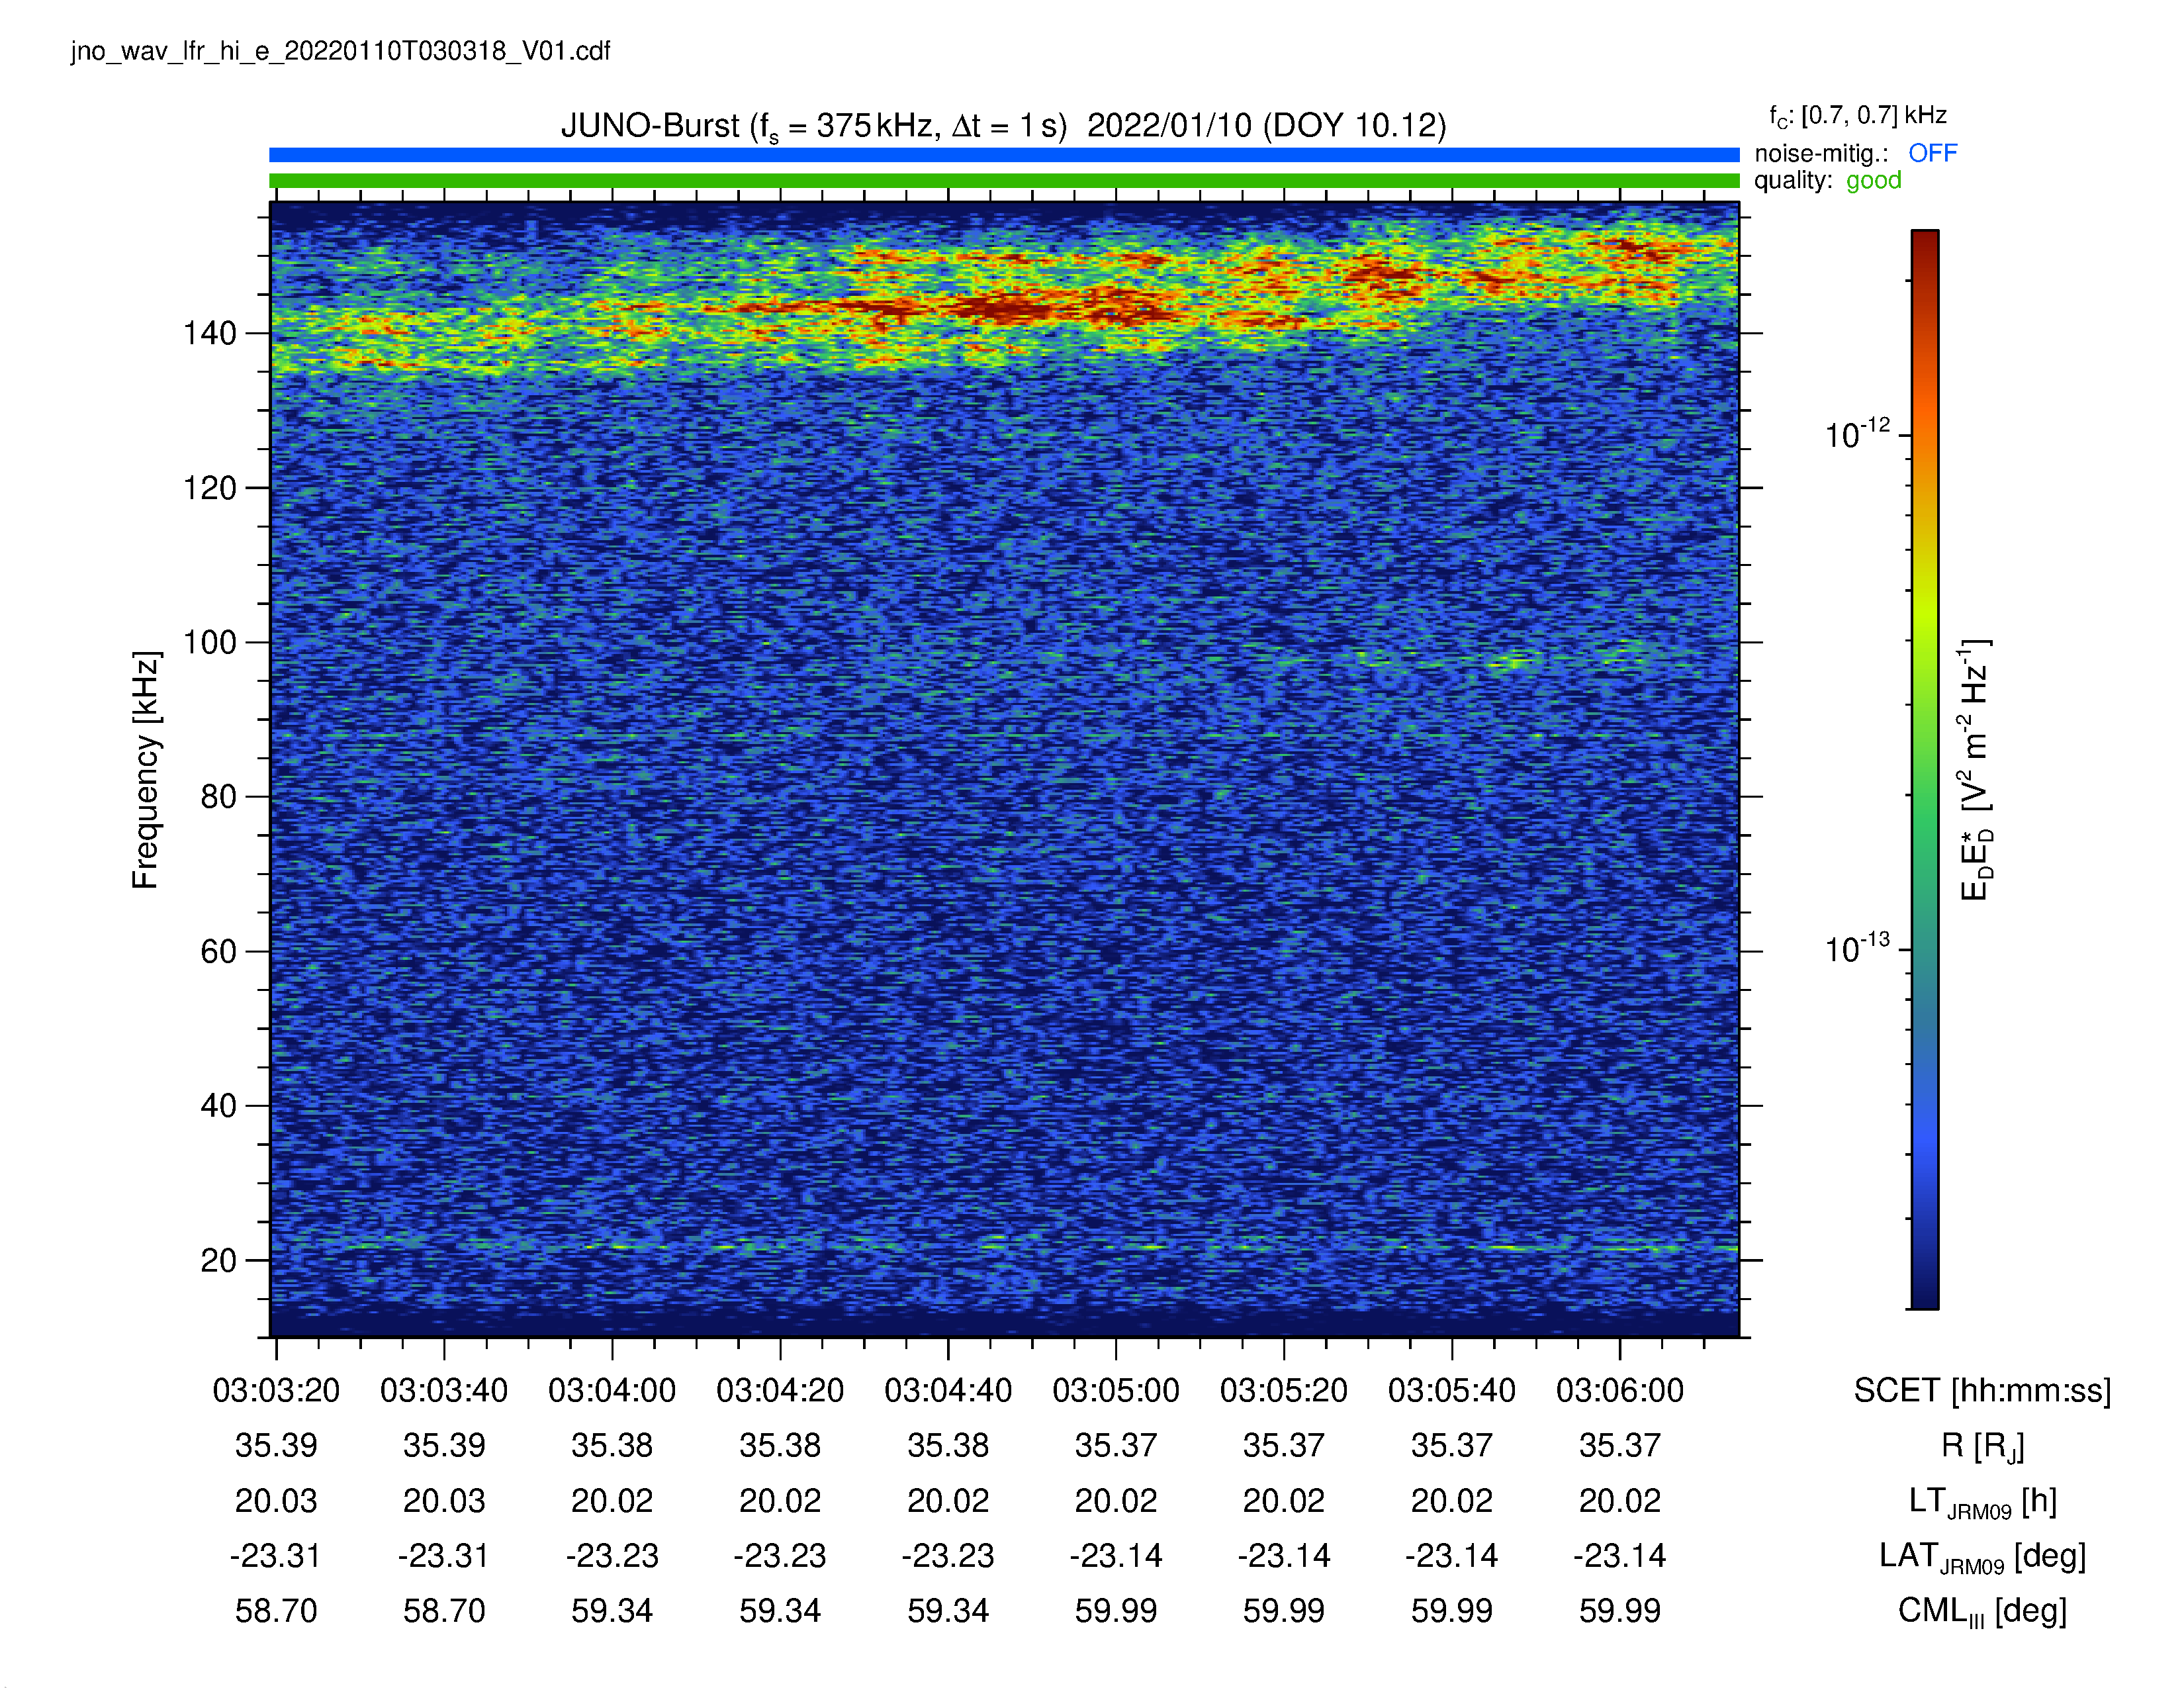Click the 80 frequency tick label
This screenshot has height=1688, width=2184.
point(219,797)
